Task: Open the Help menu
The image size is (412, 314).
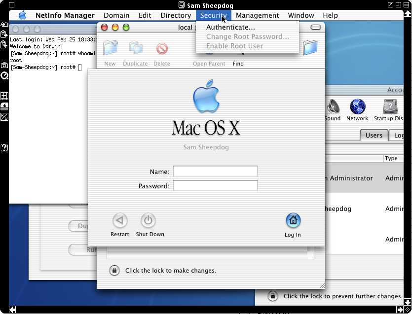Action: (330, 15)
